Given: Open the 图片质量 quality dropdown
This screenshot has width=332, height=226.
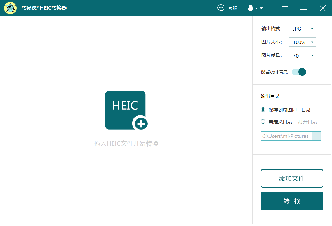Looking at the screenshot, I should tap(302, 55).
